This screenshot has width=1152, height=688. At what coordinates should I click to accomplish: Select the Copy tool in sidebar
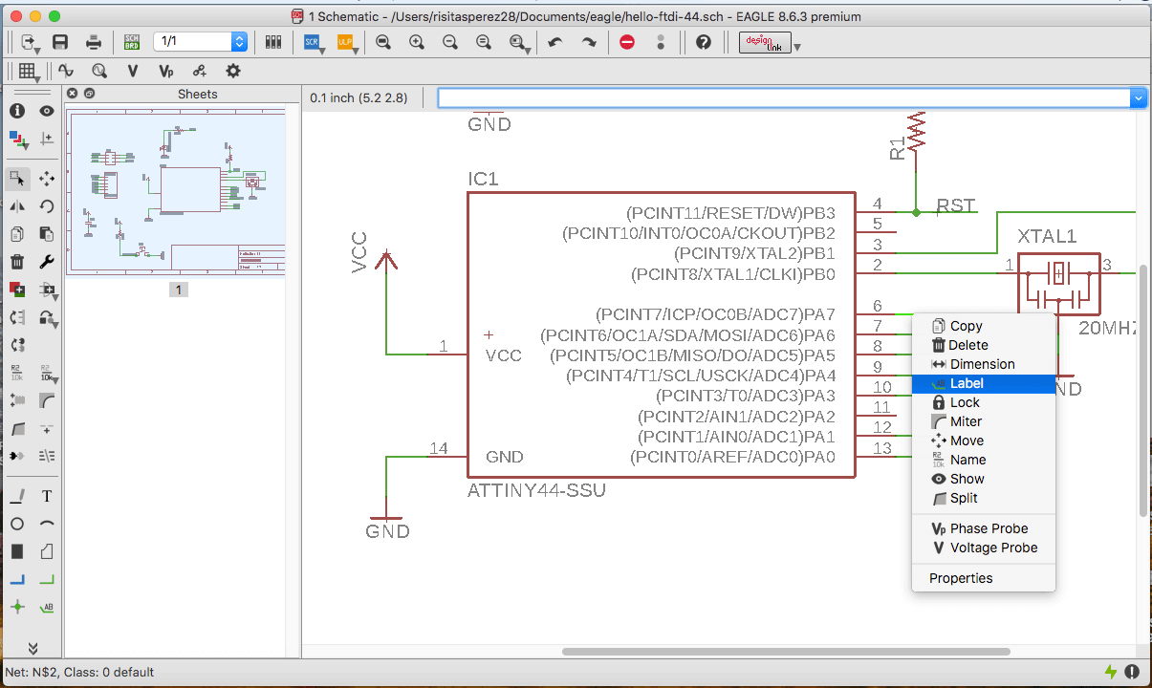17,234
